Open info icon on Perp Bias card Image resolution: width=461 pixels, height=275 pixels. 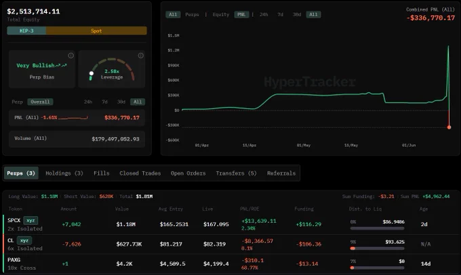tap(71, 56)
